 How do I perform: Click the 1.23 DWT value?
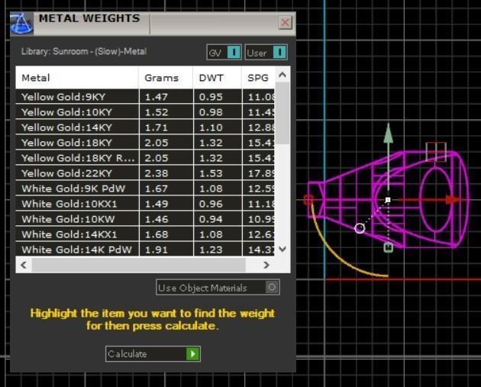coord(211,250)
